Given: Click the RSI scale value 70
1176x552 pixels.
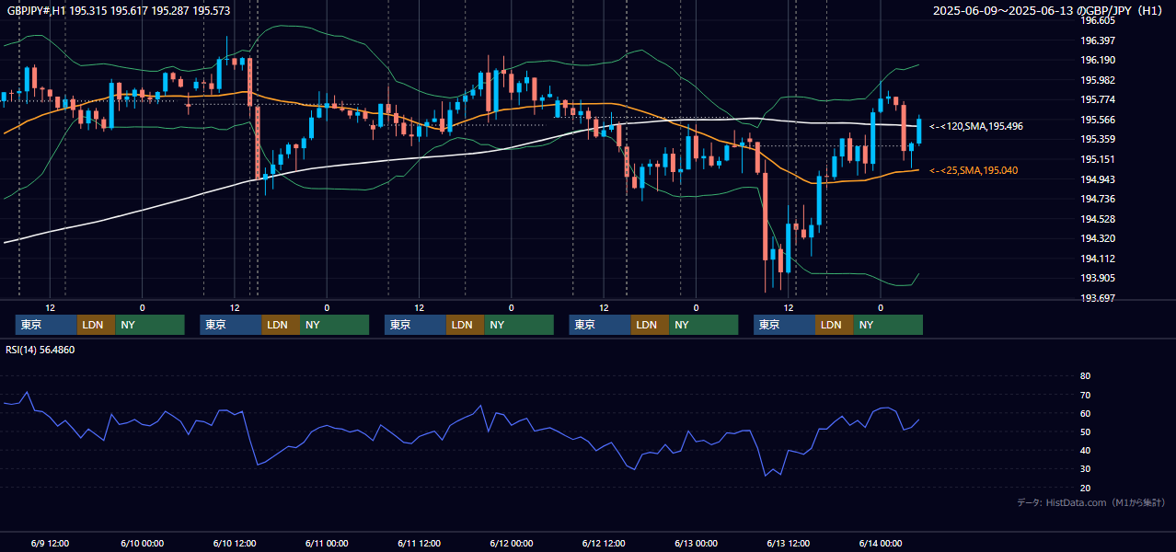Looking at the screenshot, I should click(x=1085, y=395).
